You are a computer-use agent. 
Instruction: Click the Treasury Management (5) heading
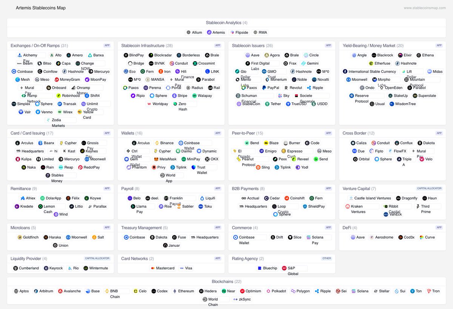coord(145,228)
